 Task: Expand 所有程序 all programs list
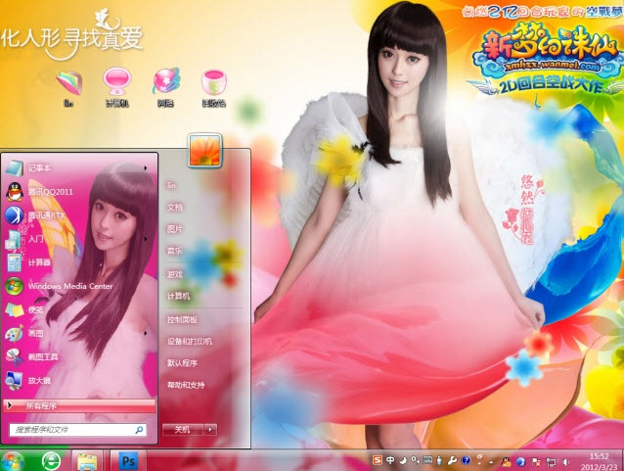click(x=79, y=405)
